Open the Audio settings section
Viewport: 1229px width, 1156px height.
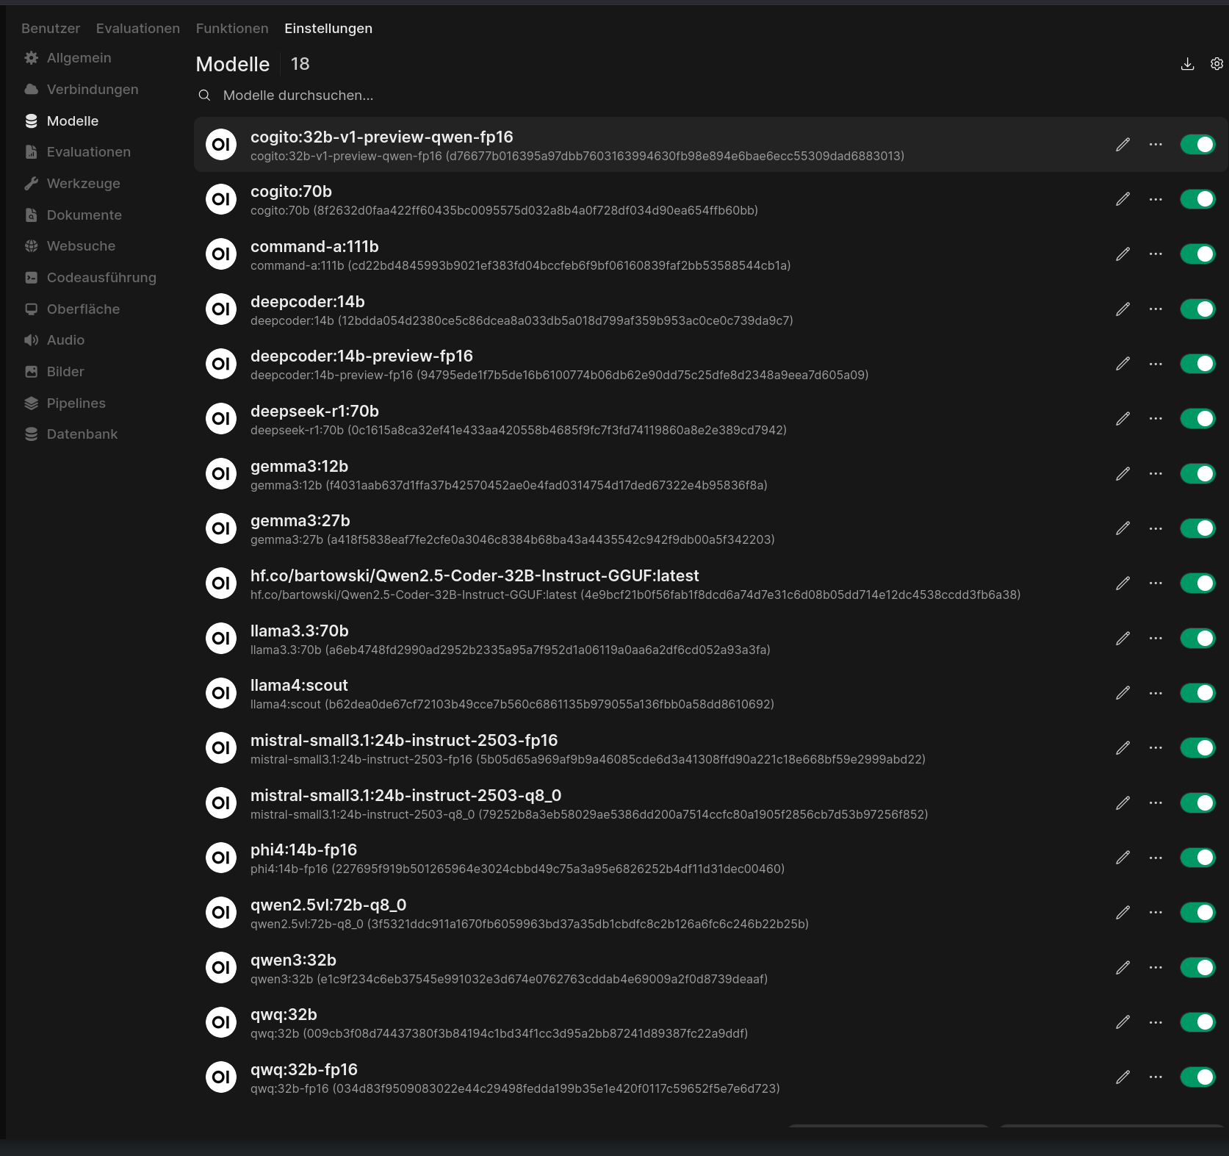pos(54,340)
